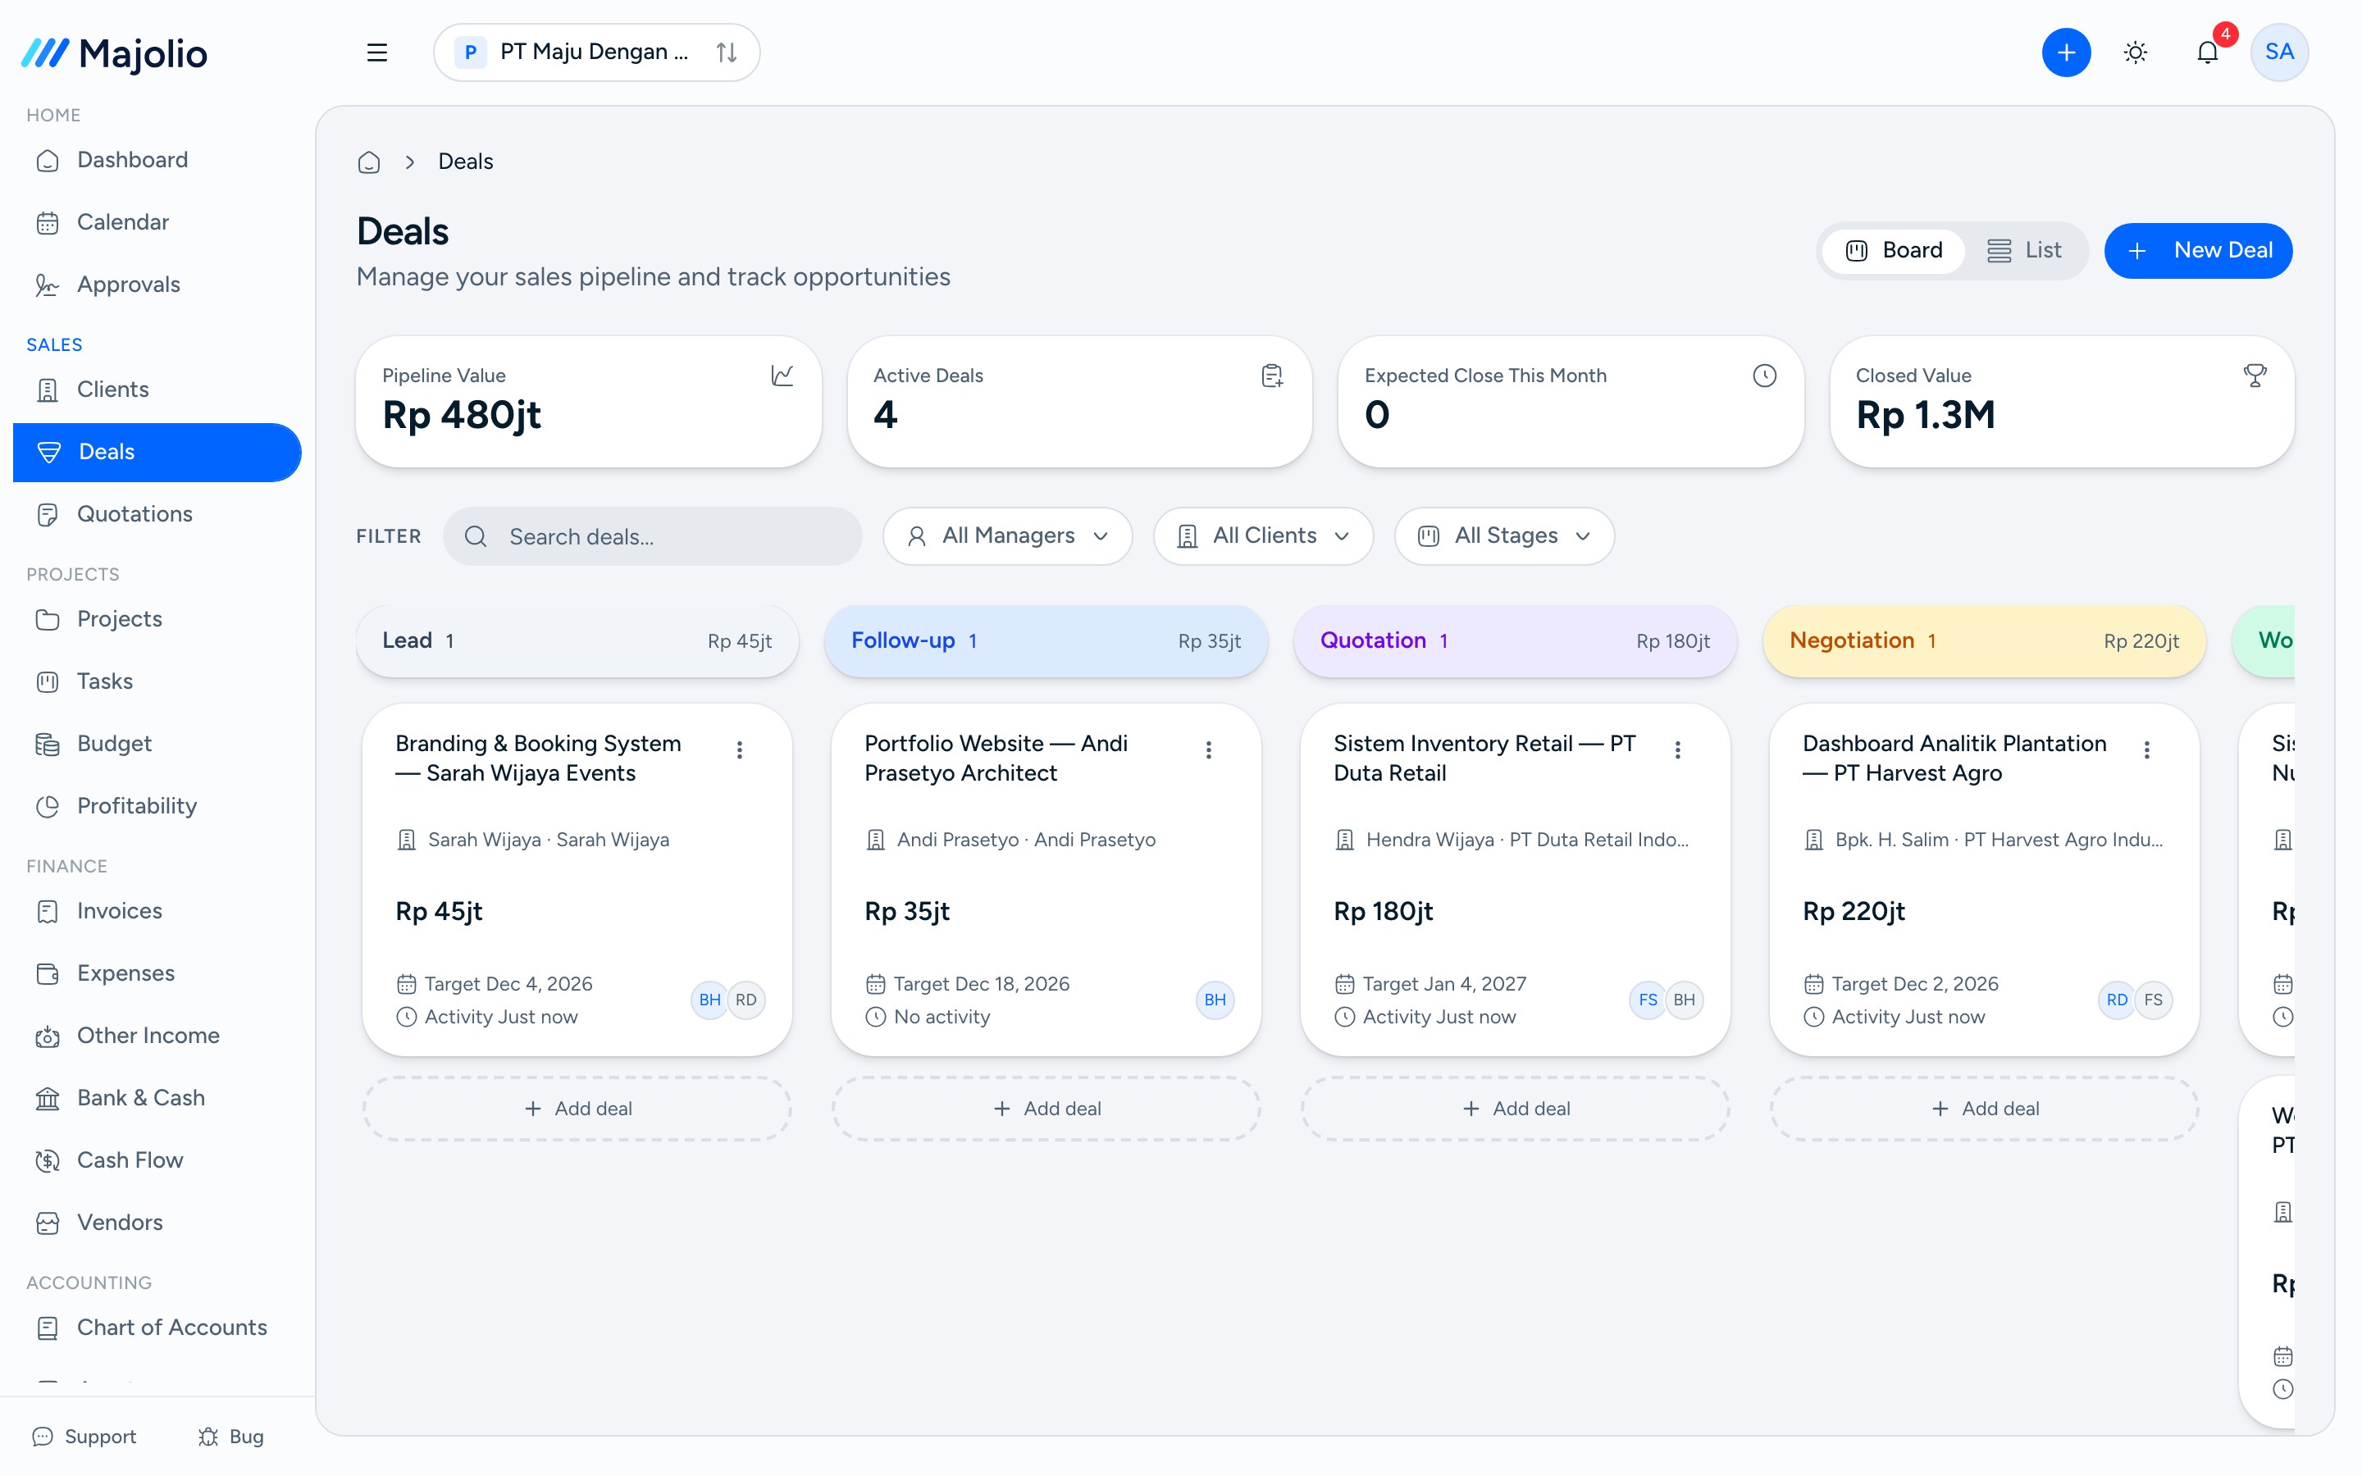
Task: Open options for Sistem Inventory Retail deal
Action: coord(1677,749)
